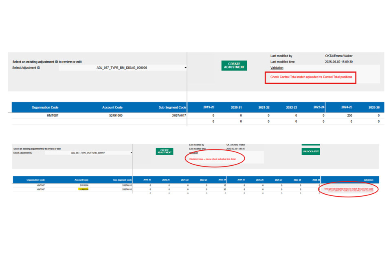Click the Validation column header in lower table

[x=368, y=180]
